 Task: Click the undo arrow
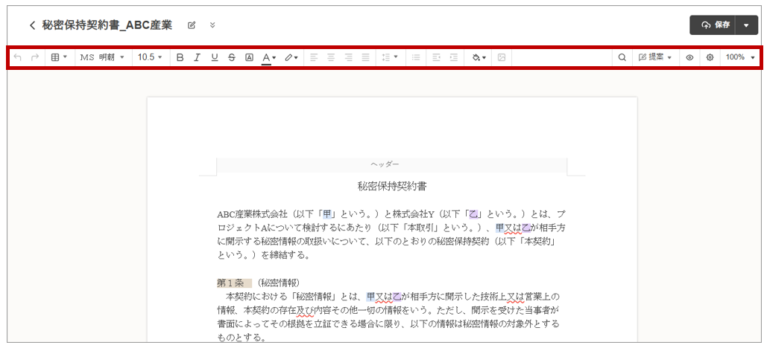(18, 57)
